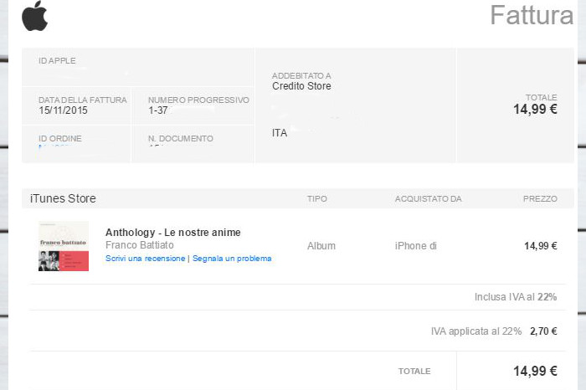Screen dimensions: 586x390
Task: Click 'Credito Store' payment method
Action: 301,86
